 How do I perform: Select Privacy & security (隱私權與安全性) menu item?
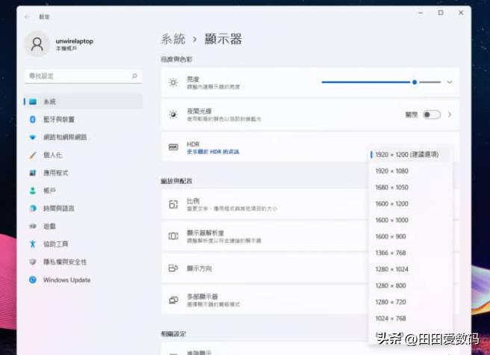pos(64,262)
